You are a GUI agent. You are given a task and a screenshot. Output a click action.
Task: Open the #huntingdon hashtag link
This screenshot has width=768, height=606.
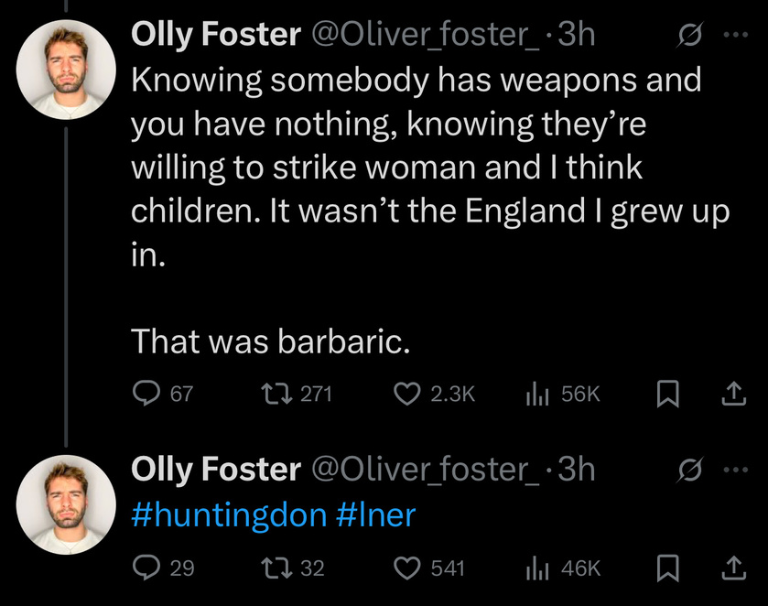coord(229,514)
